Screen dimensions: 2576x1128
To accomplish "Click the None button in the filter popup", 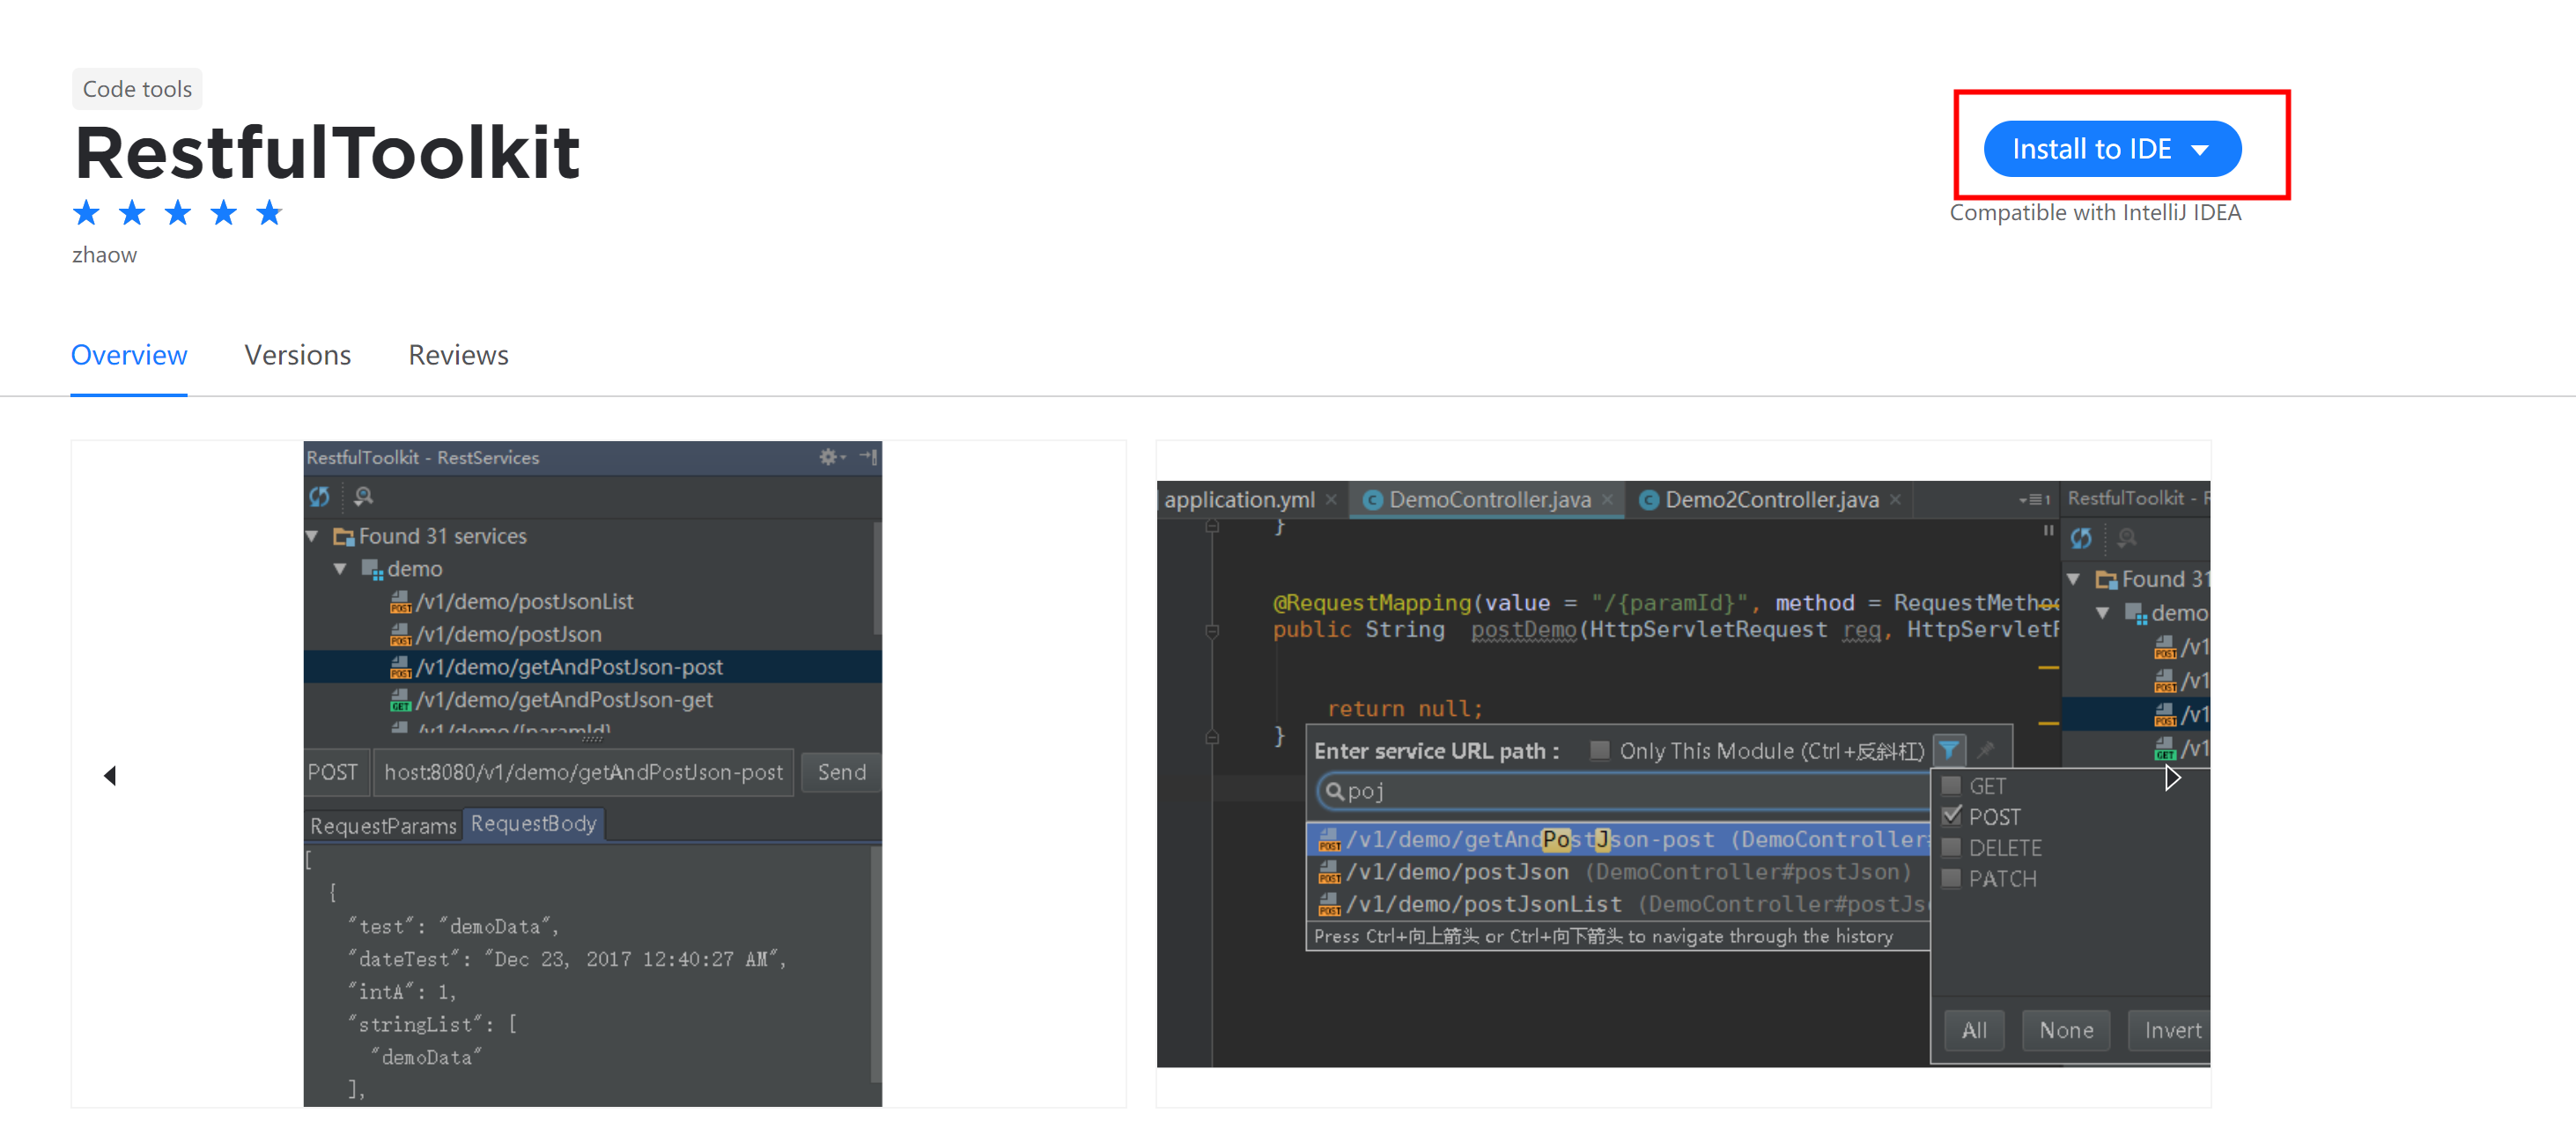I will [2065, 1030].
